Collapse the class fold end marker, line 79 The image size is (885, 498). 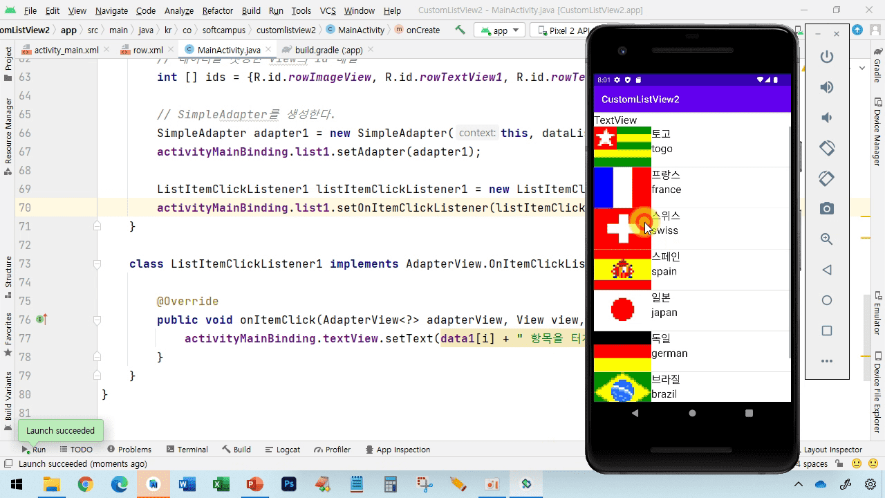(x=97, y=376)
